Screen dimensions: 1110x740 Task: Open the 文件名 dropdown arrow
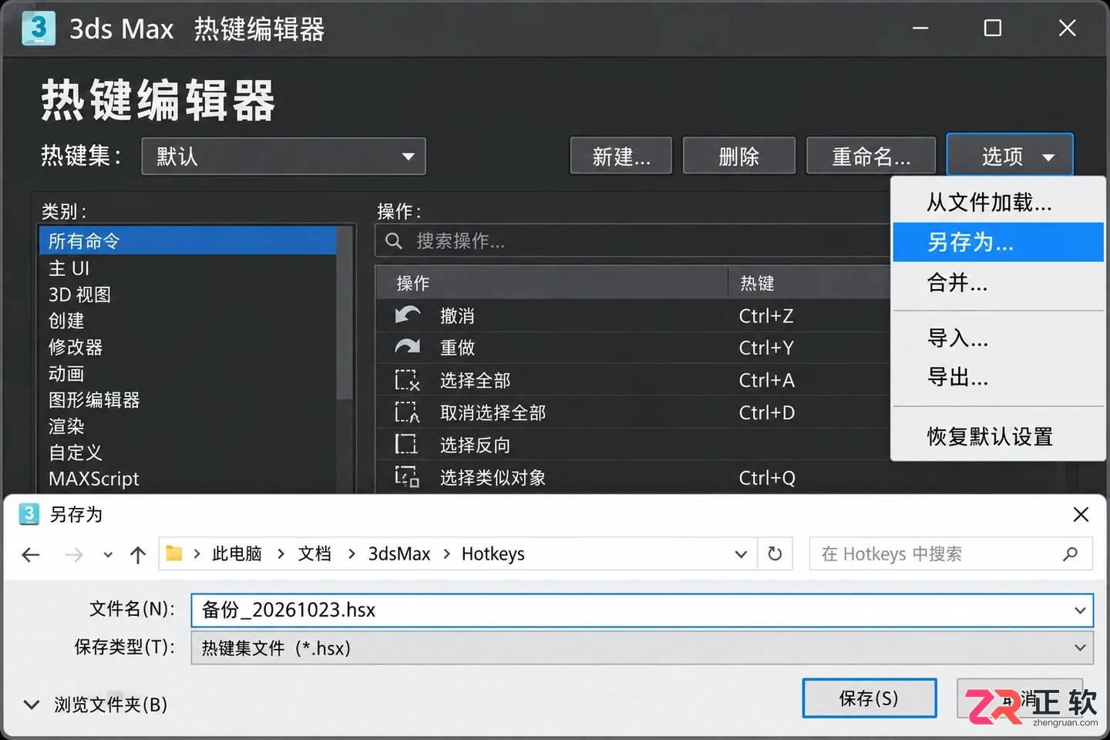(1080, 610)
